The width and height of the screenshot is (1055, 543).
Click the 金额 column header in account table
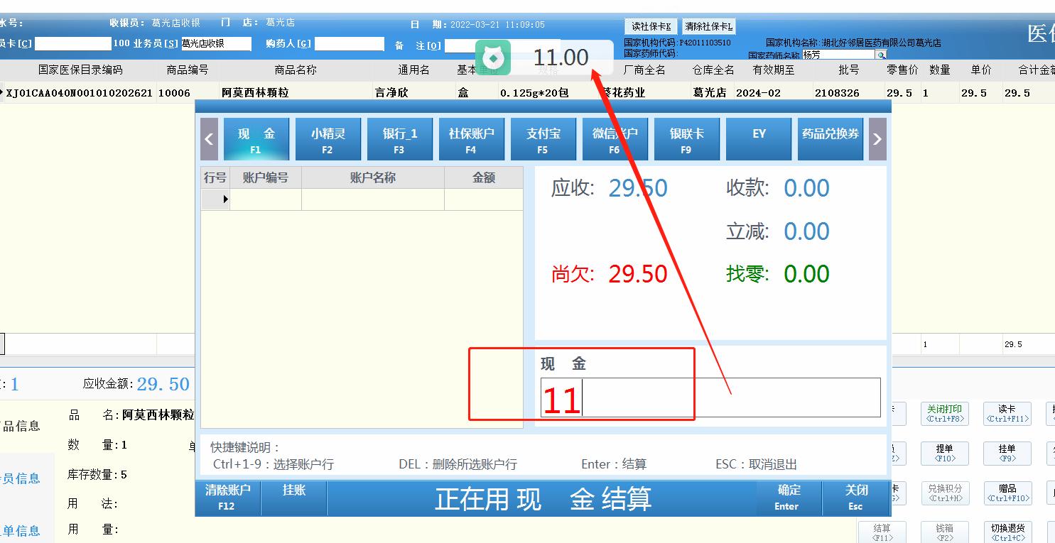coord(484,177)
